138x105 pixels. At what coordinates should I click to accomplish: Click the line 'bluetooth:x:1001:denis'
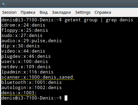tap(32, 83)
